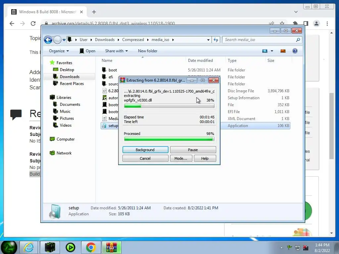Click Explorer back navigation arrow

pos(48,40)
